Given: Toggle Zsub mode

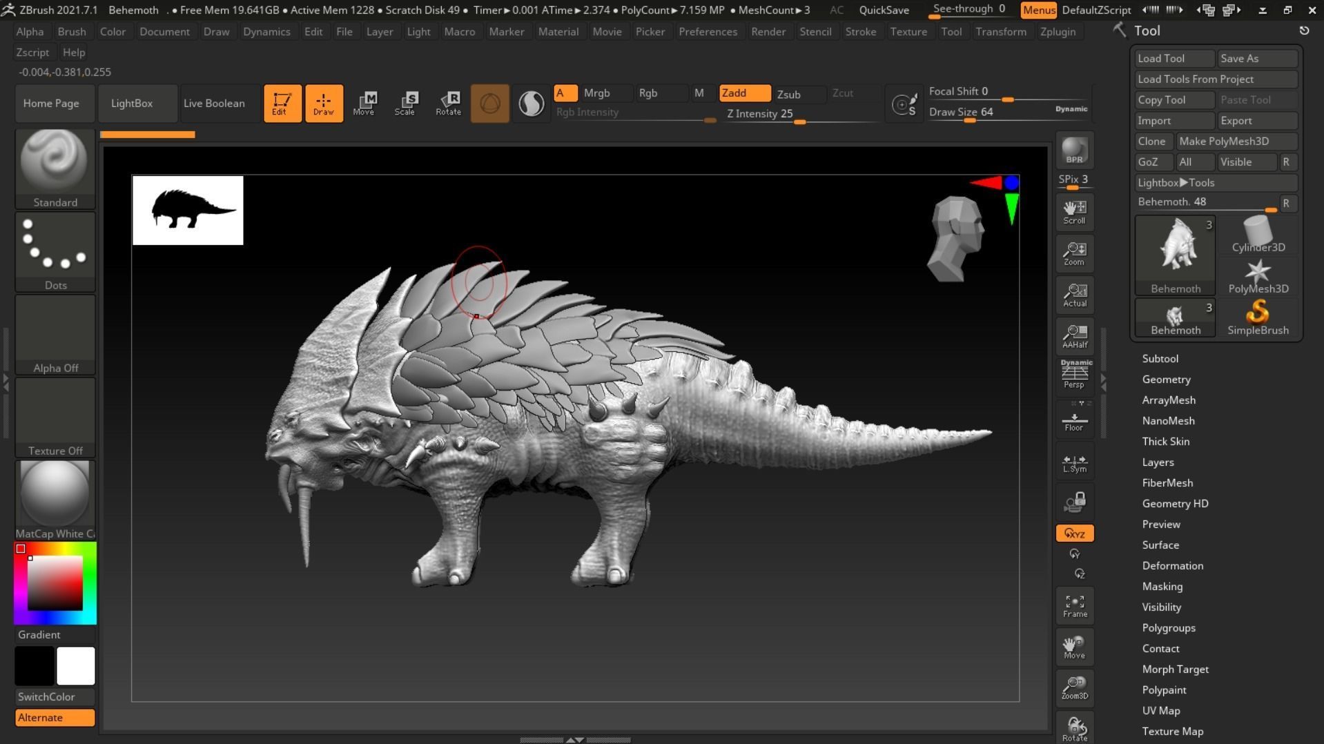Looking at the screenshot, I should tap(799, 94).
